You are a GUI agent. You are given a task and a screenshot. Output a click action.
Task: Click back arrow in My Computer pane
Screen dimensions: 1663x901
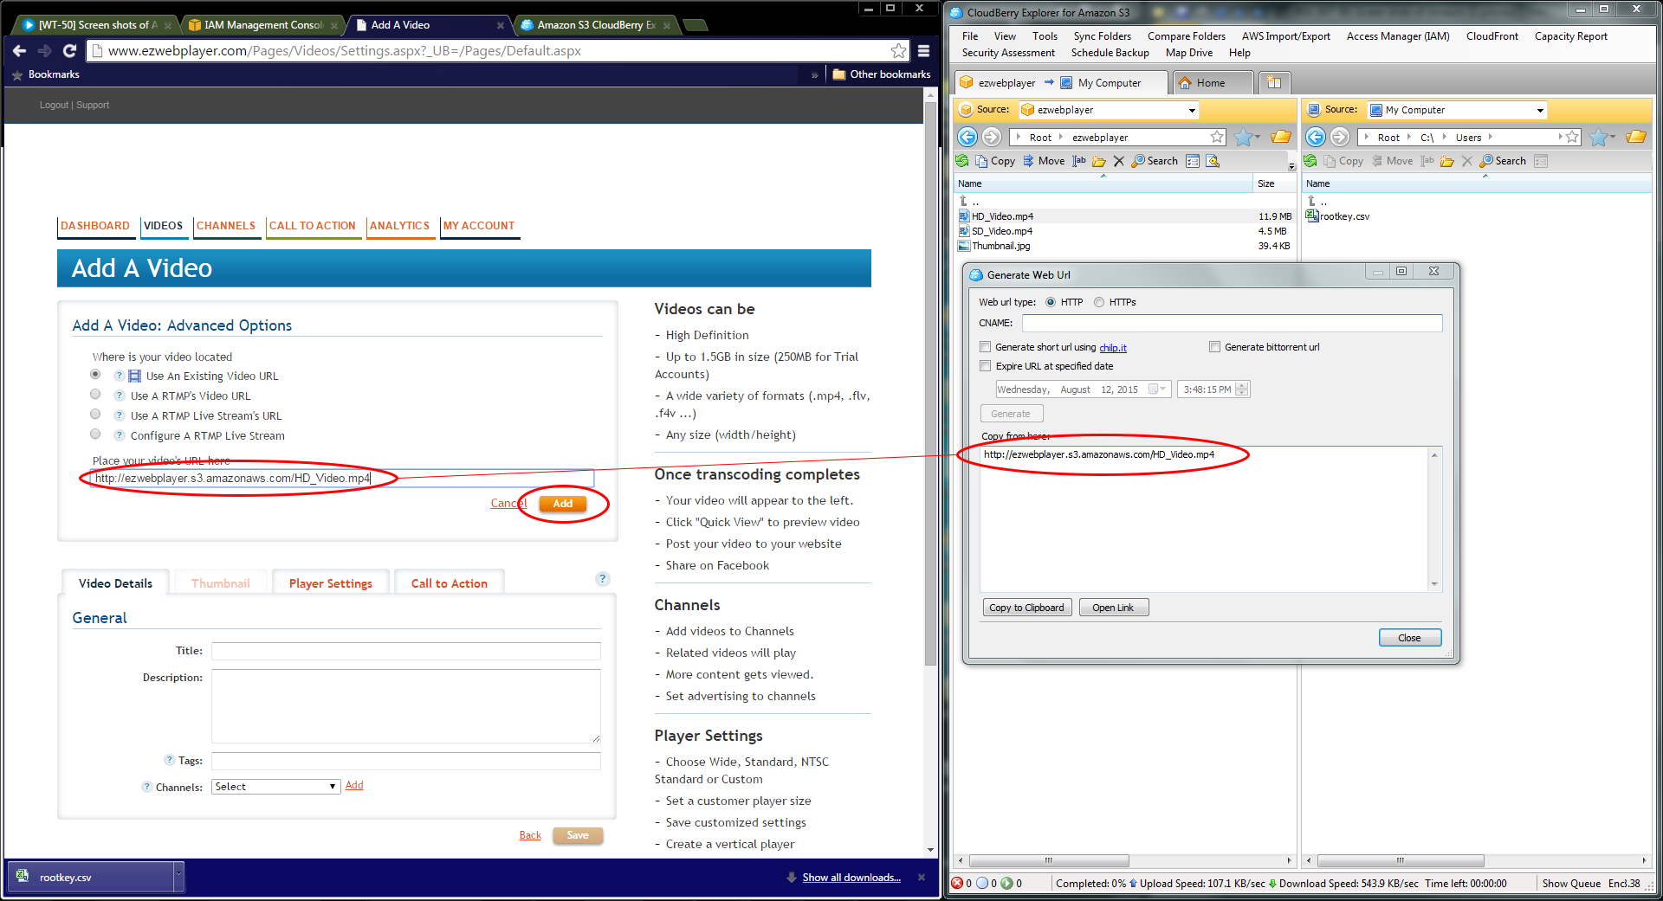(1316, 137)
